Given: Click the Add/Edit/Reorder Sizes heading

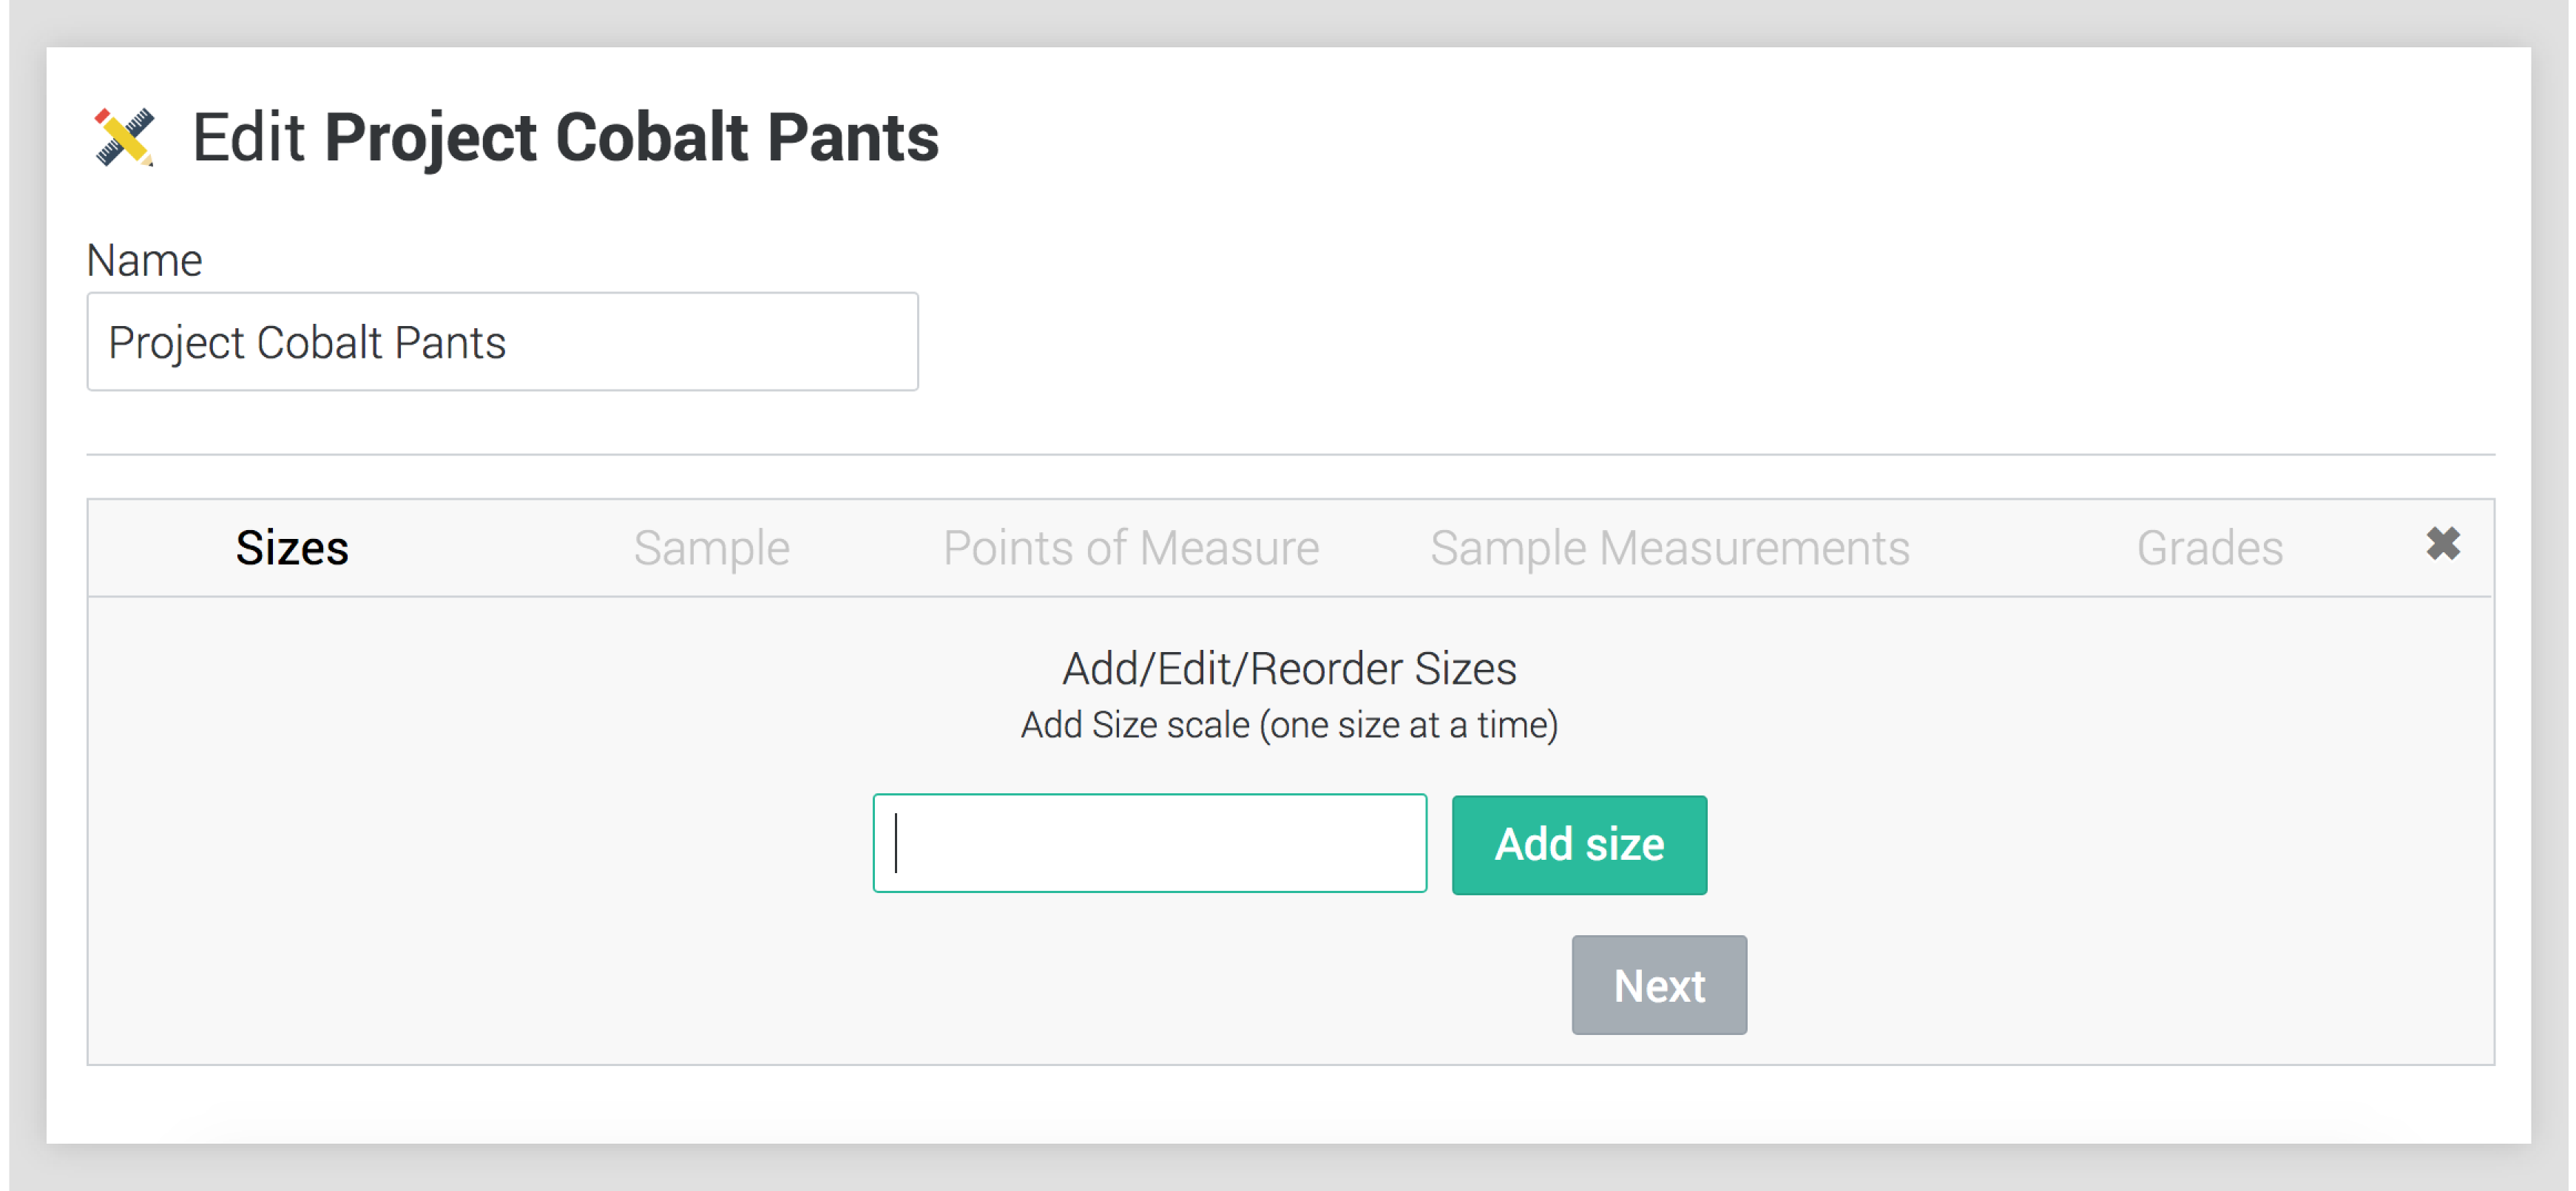Looking at the screenshot, I should [1288, 669].
